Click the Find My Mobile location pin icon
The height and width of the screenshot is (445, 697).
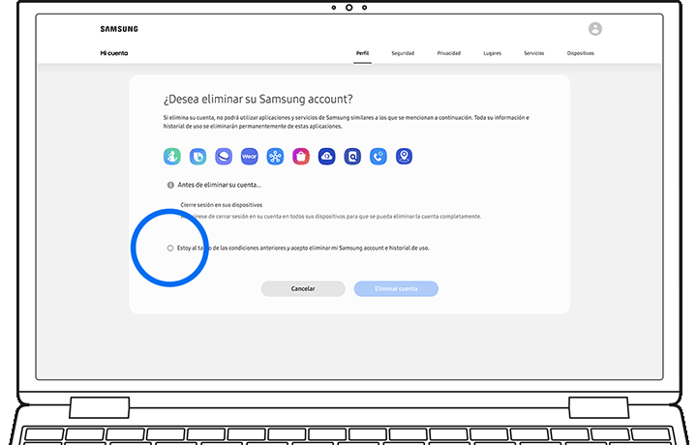[x=404, y=157]
